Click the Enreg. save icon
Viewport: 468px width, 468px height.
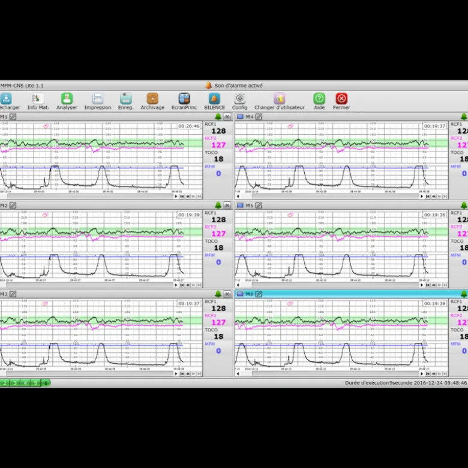[126, 98]
